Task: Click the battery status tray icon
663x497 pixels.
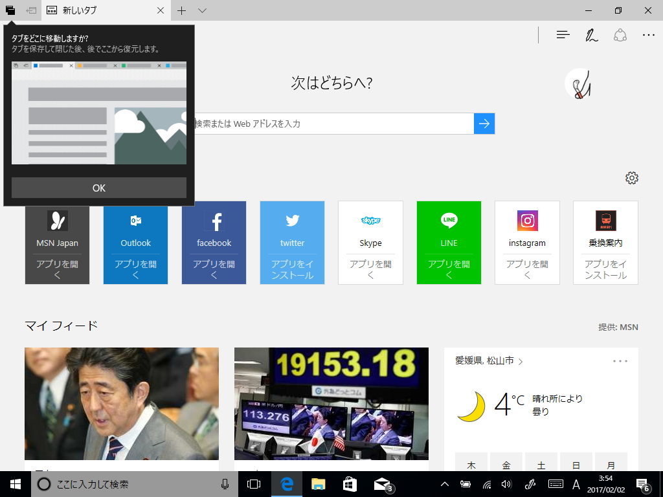Action: (466, 484)
